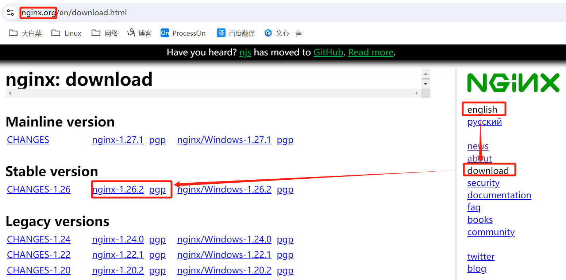Open CHANGES-1.20 link
Viewport: 566px width, 280px height.
[x=39, y=271]
